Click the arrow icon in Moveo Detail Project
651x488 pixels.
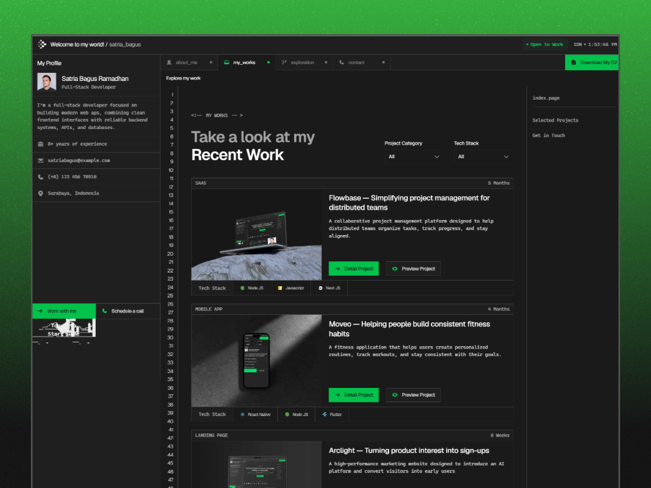click(338, 395)
